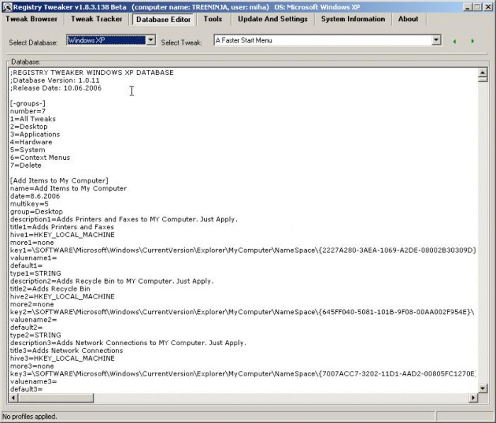Click the '[Add Items to My Computer]' header

(59, 181)
